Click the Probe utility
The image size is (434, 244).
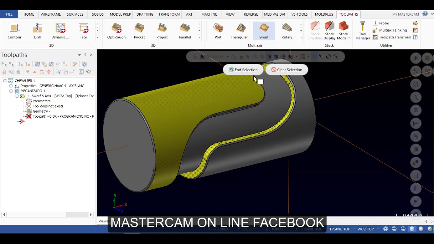pos(381,23)
